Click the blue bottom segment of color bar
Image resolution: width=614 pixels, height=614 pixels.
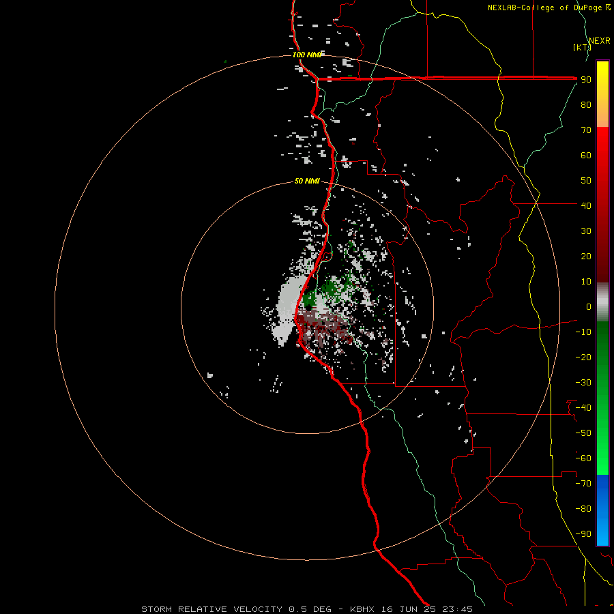[602, 510]
